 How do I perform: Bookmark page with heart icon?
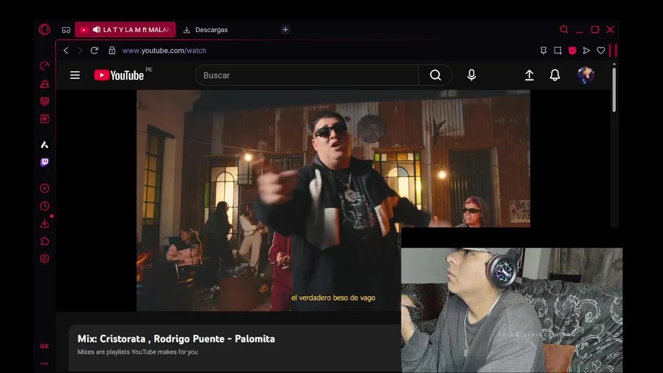tap(601, 50)
